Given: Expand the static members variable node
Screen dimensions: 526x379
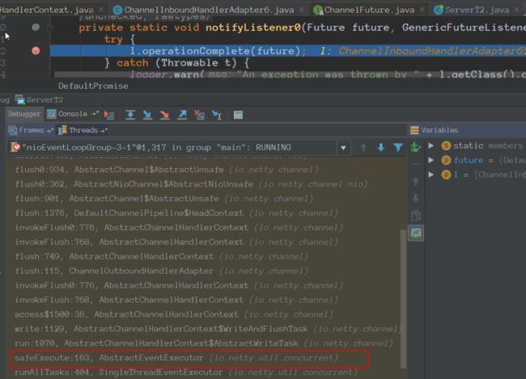Looking at the screenshot, I should tap(431, 145).
